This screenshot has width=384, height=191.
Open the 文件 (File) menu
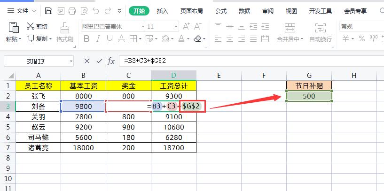22,11
